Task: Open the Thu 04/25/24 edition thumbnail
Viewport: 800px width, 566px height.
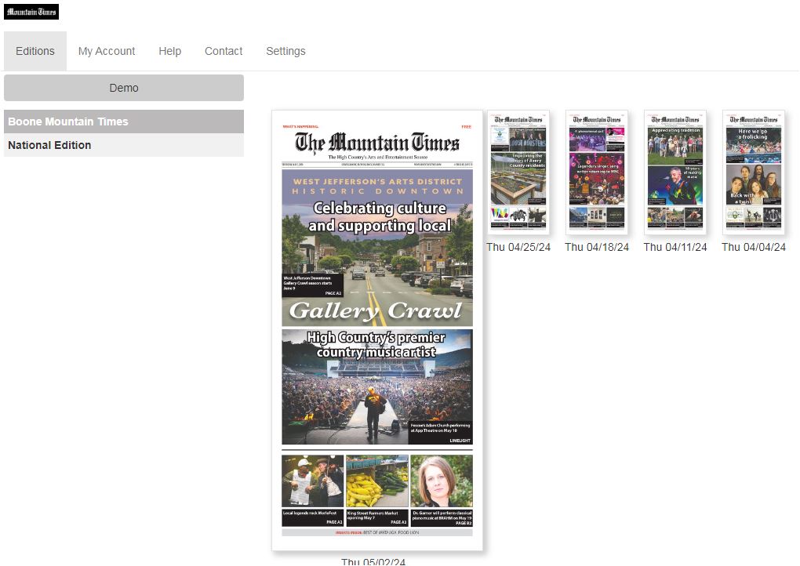Action: click(518, 172)
